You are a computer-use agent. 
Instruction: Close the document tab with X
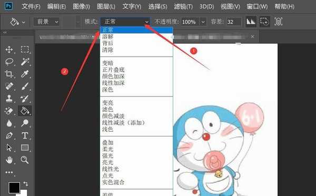[x=252, y=36]
